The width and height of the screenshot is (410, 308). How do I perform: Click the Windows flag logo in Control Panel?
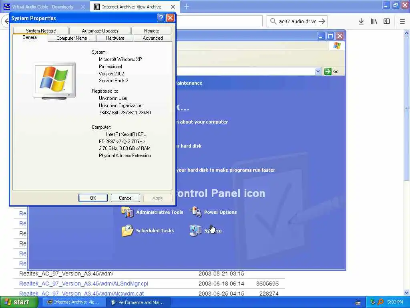coord(337,46)
